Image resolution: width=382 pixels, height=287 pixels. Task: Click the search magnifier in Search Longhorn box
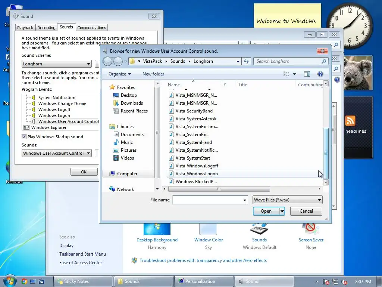324,61
